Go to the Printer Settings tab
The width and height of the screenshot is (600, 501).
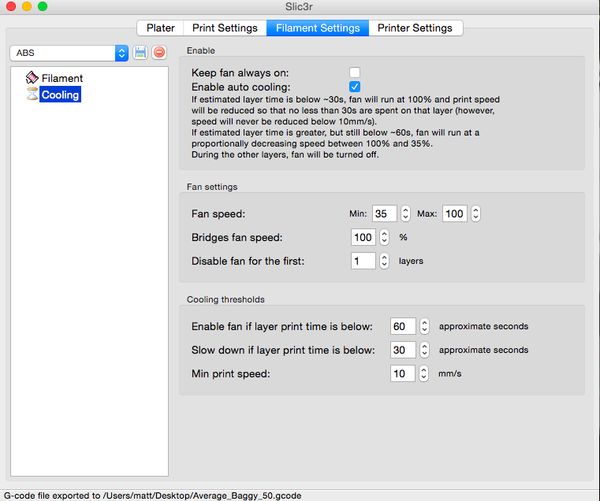[415, 28]
